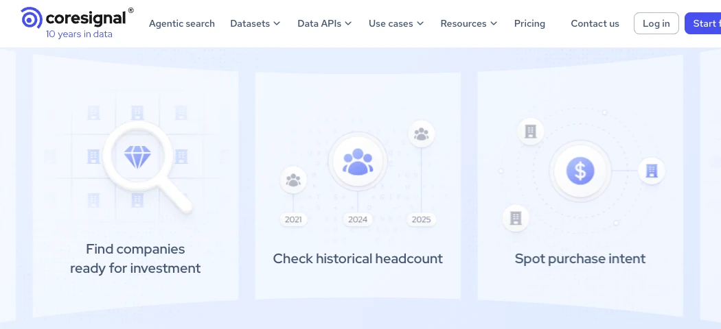Open the Agentic search page
Viewport: 721px width, 329px height.
pos(182,23)
